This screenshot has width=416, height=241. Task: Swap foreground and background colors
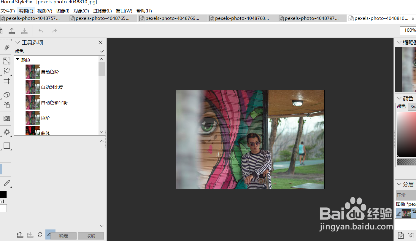coord(3,201)
